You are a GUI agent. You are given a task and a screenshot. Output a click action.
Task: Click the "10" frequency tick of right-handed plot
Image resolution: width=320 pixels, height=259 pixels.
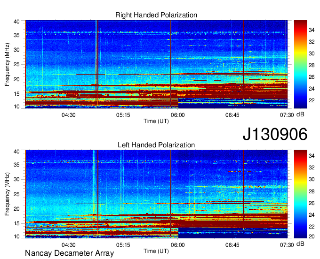(x=16, y=107)
